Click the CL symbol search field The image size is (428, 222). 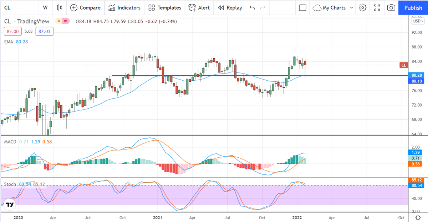click(14, 7)
